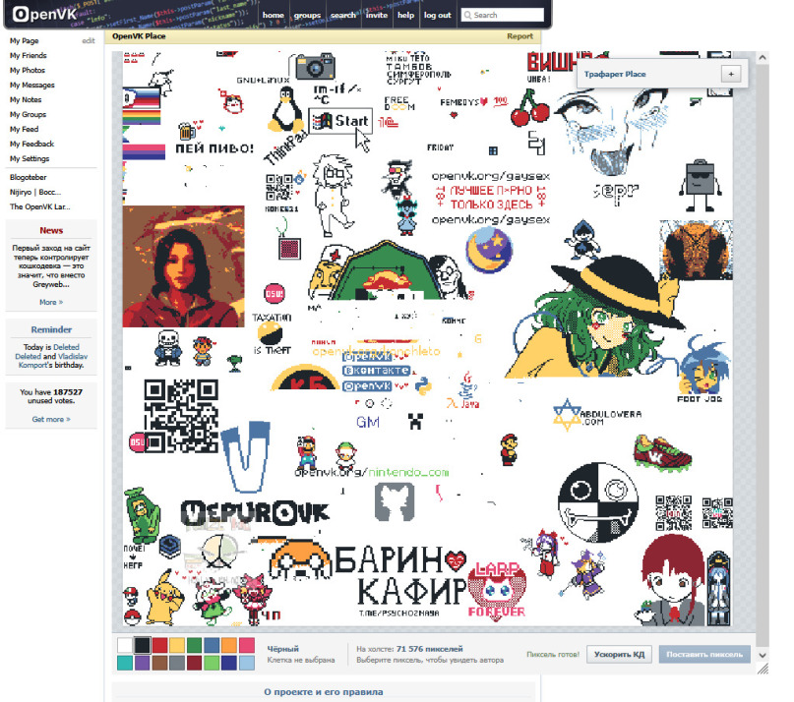Click the Pikachu pixel art

(164, 597)
